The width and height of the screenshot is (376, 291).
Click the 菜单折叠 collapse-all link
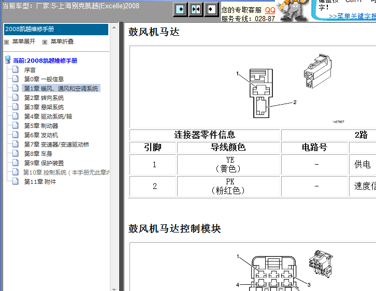click(x=62, y=42)
